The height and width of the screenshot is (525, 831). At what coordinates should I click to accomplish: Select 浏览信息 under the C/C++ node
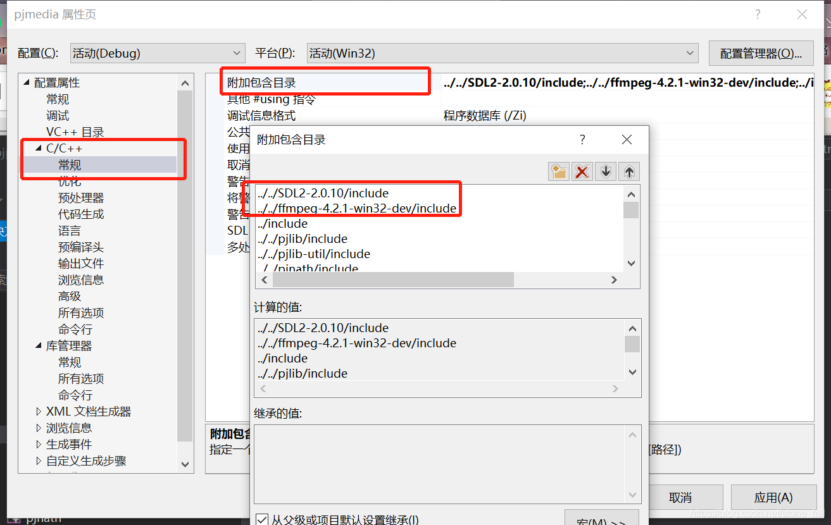[x=81, y=280]
